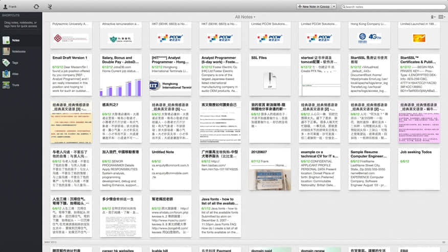Open the icable bill note
Viewport: 448px width, 252px height.
(171, 250)
